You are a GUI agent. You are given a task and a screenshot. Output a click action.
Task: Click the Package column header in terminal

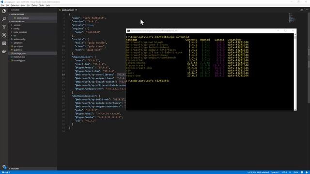click(131, 40)
